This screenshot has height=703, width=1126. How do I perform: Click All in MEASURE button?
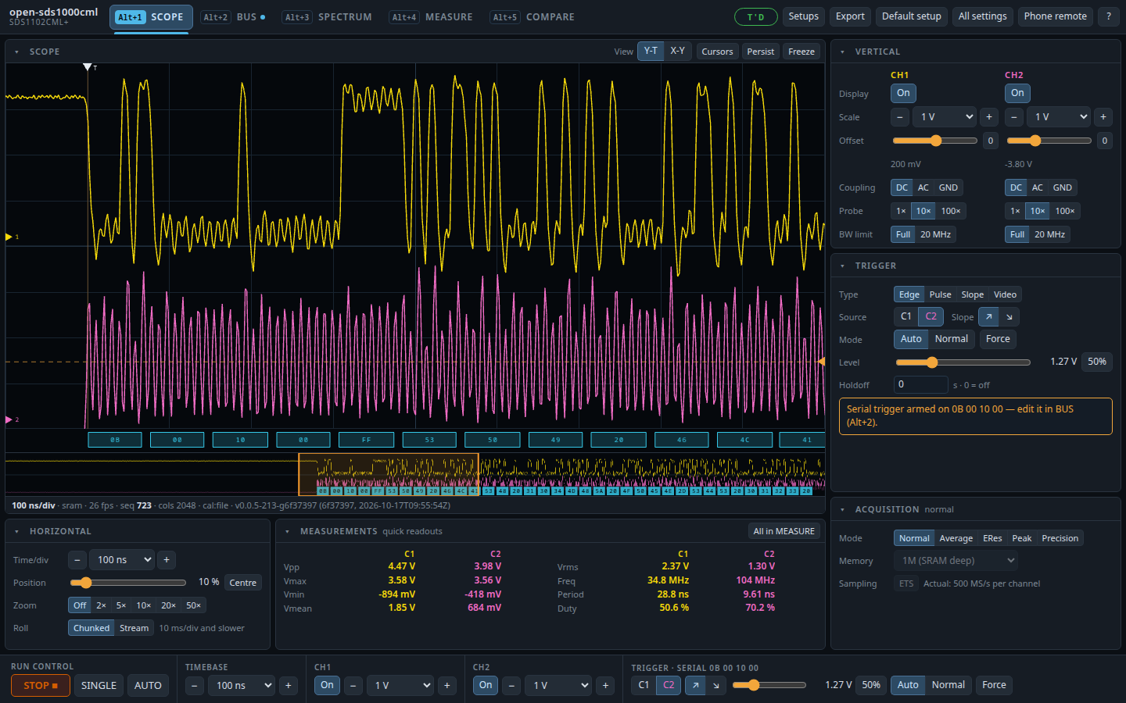[784, 531]
